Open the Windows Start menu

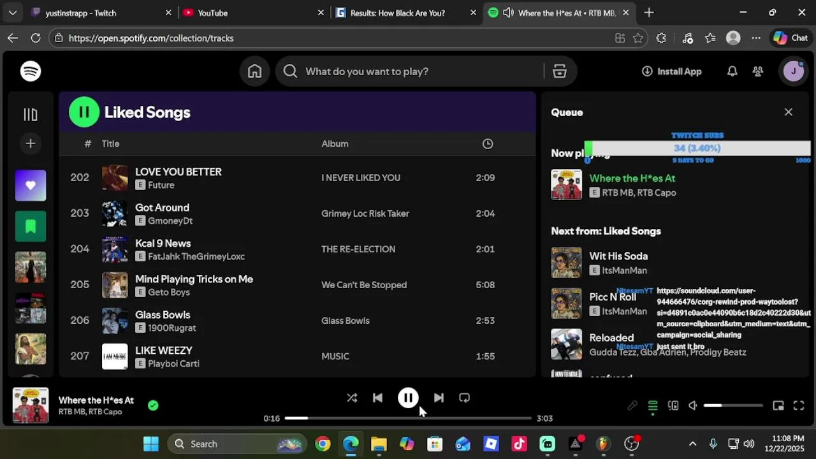(x=151, y=444)
